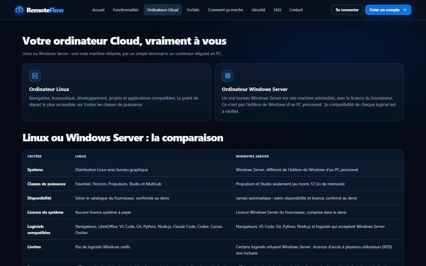Click the Classes de puissance row label

click(46, 184)
